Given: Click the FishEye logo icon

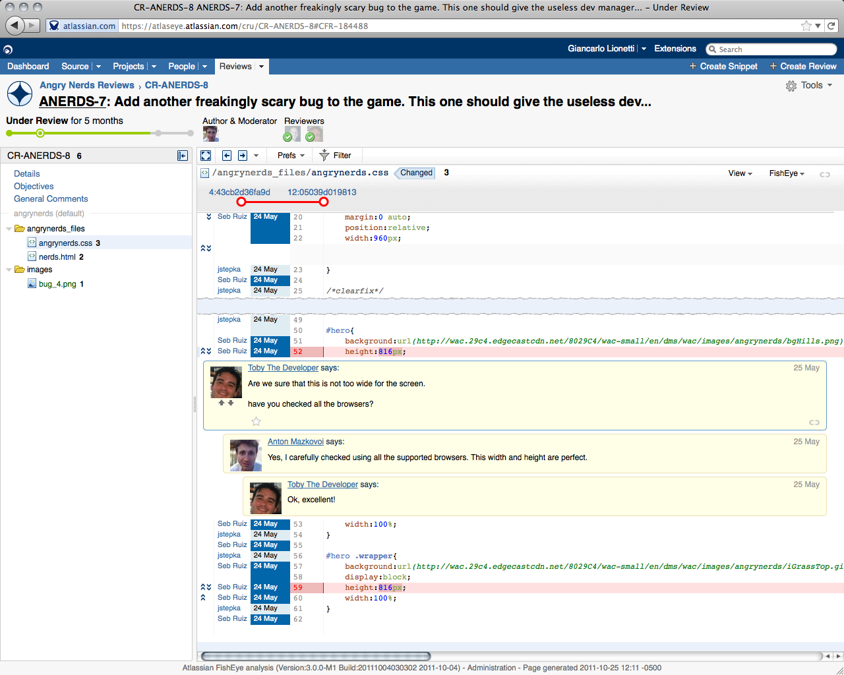Looking at the screenshot, I should pyautogui.click(x=8, y=49).
